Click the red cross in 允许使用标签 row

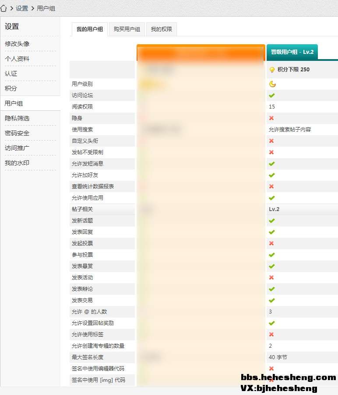click(x=271, y=335)
